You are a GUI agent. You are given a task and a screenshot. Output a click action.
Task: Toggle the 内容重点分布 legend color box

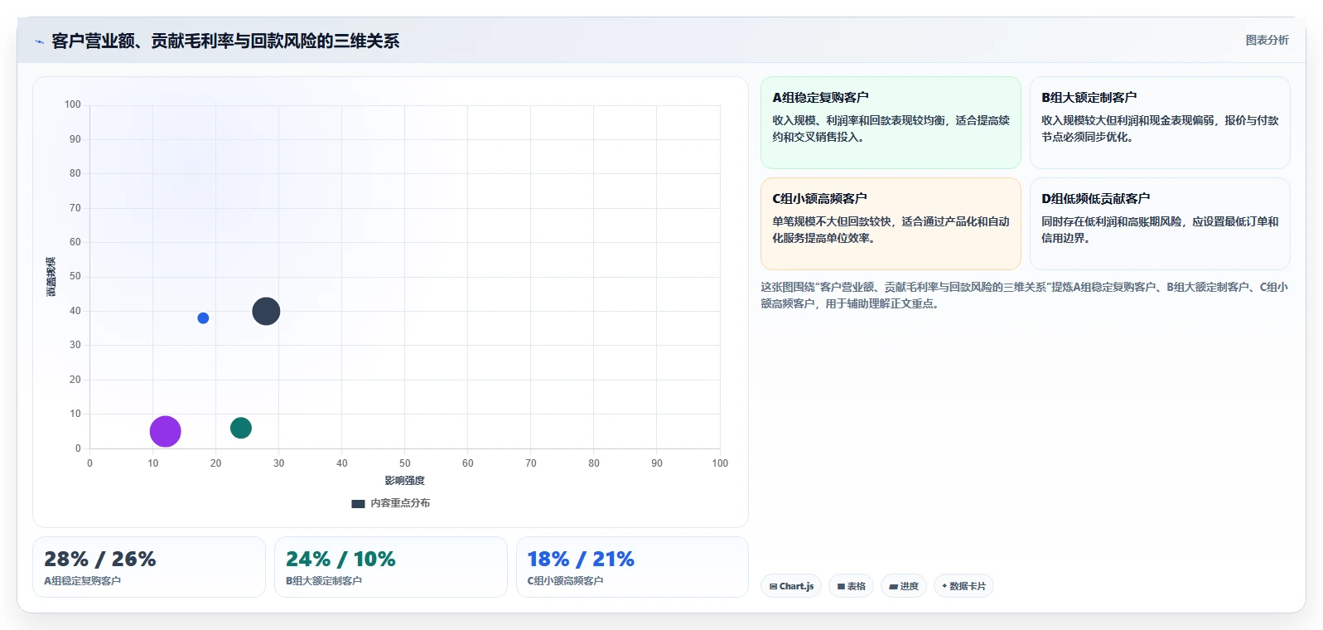(x=358, y=503)
